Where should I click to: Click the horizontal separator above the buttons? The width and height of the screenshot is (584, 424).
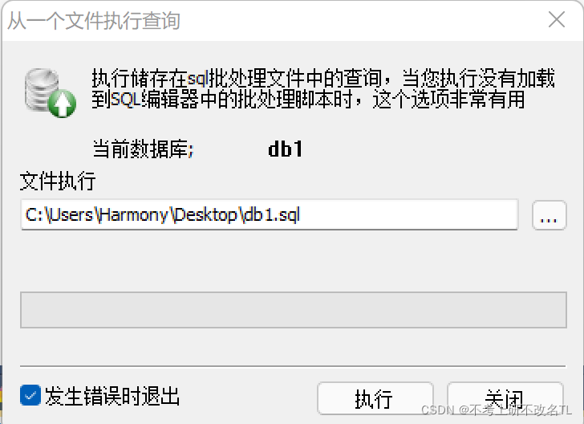(293, 366)
